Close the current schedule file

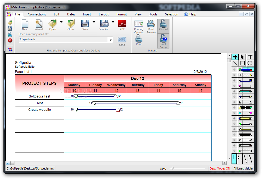click(70, 25)
